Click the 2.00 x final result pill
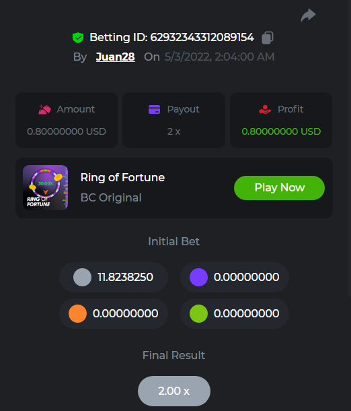 pos(174,391)
